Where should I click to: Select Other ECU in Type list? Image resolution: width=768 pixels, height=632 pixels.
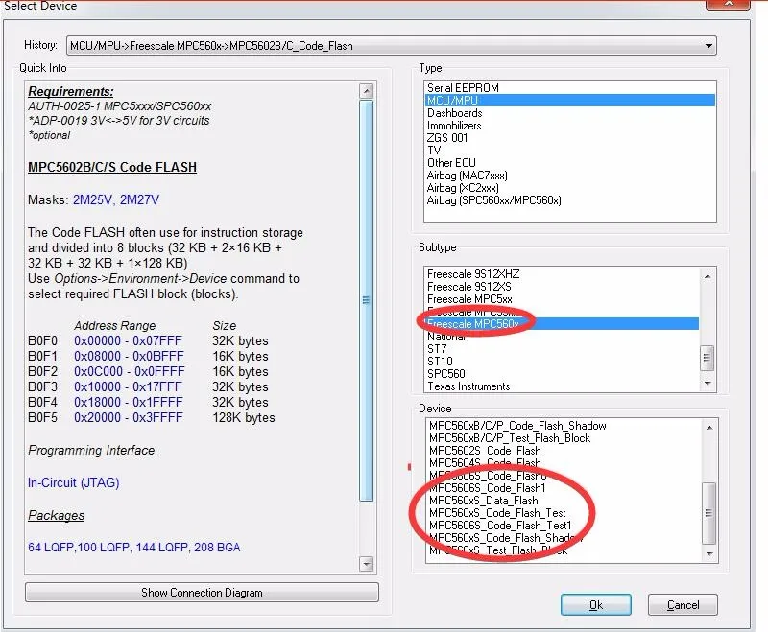(569, 163)
